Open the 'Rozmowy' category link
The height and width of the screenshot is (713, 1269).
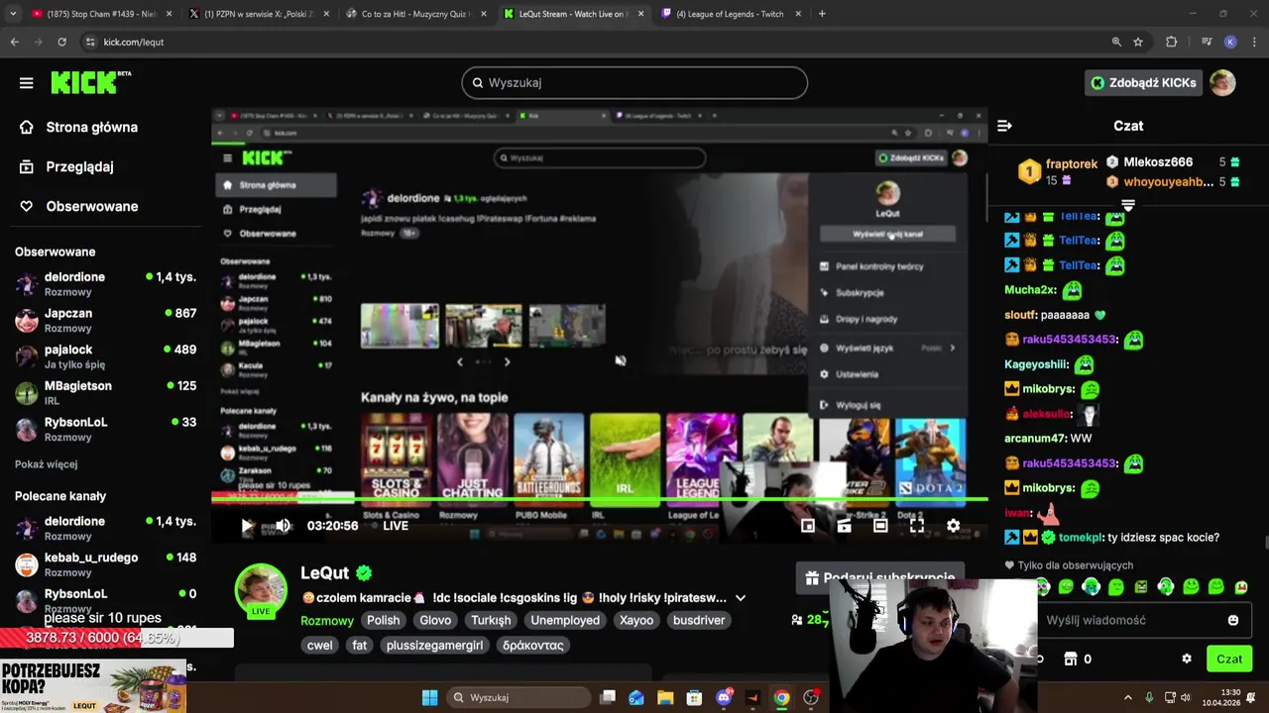pos(327,621)
